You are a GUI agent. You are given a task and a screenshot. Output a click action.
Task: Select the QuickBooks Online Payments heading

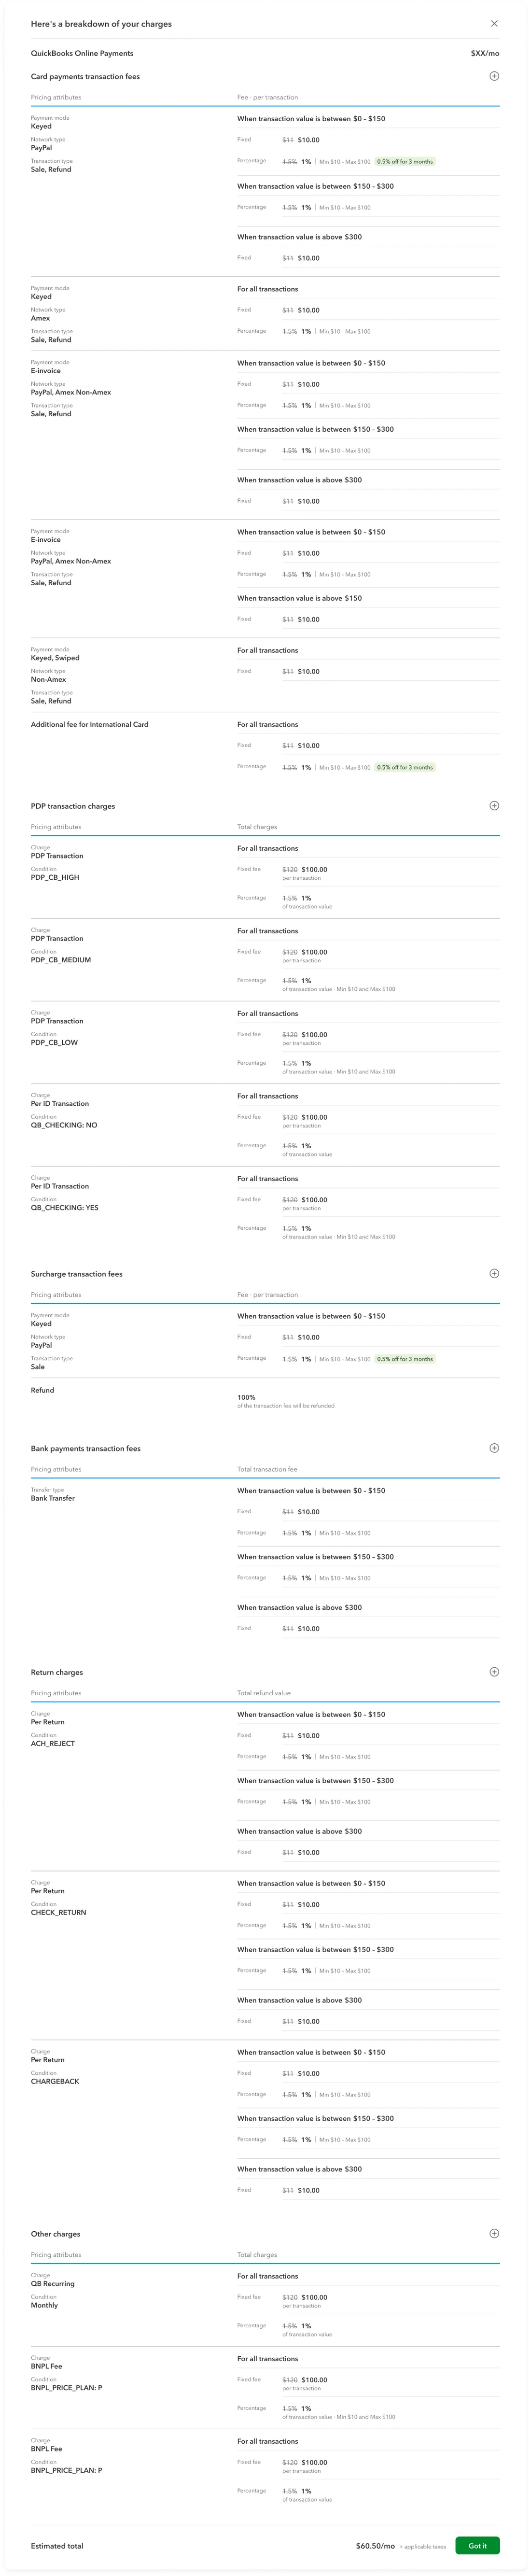click(82, 53)
